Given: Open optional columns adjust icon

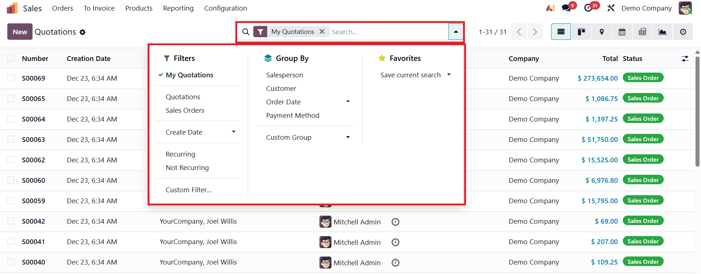Looking at the screenshot, I should pos(685,58).
